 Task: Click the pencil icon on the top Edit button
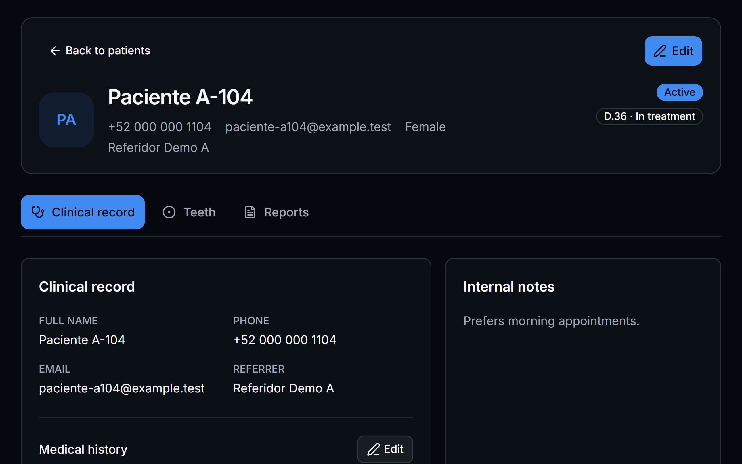[x=660, y=51]
